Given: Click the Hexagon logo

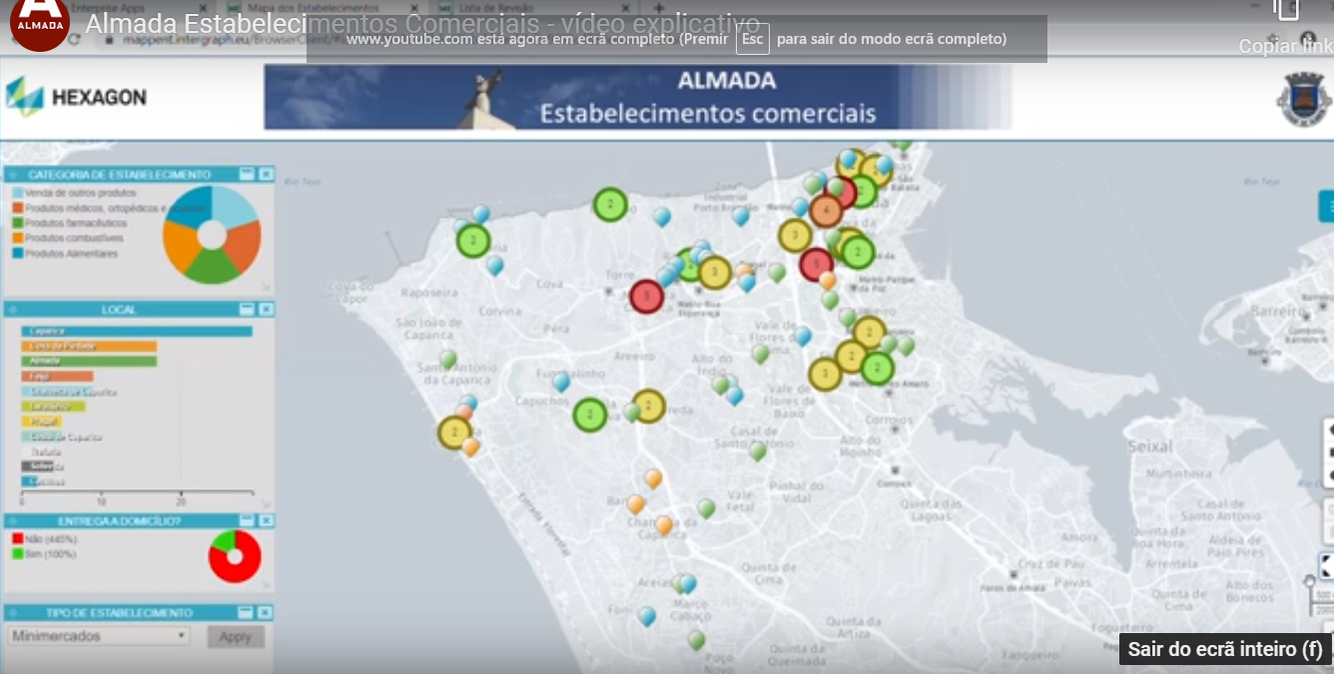Looking at the screenshot, I should [x=76, y=97].
